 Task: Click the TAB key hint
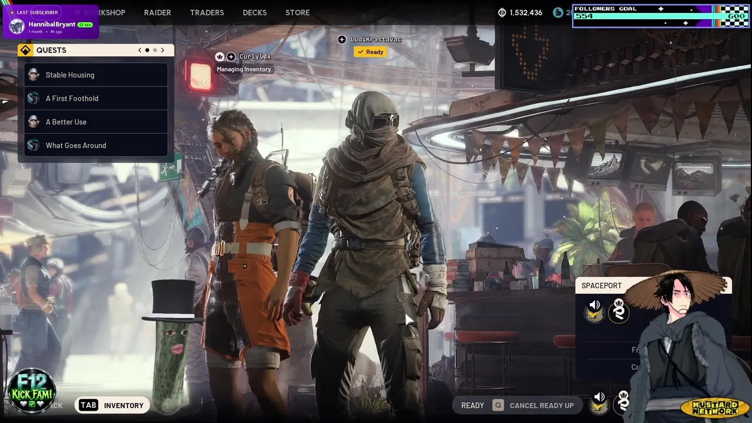[x=89, y=405]
